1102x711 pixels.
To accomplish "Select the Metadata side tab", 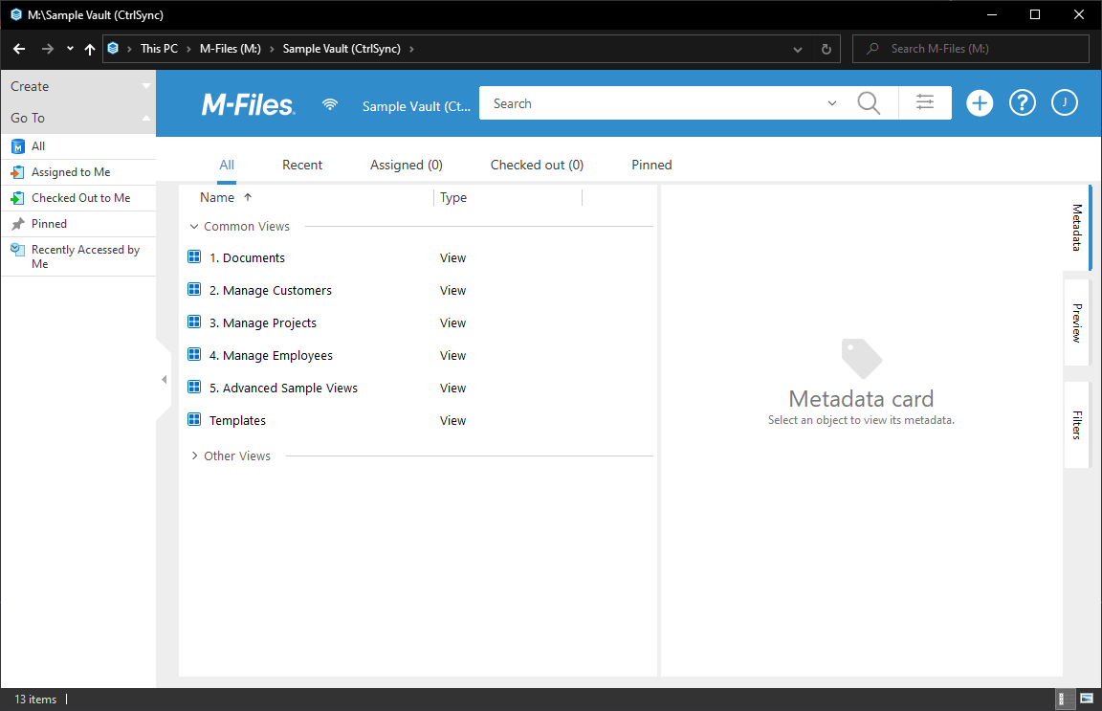I will 1077,227.
